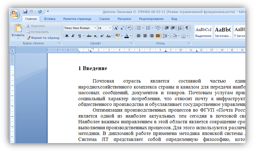Screen dimensions: 254x151
Task: Open the underline style dropdown arrow
Action: pyautogui.click(x=84, y=36)
